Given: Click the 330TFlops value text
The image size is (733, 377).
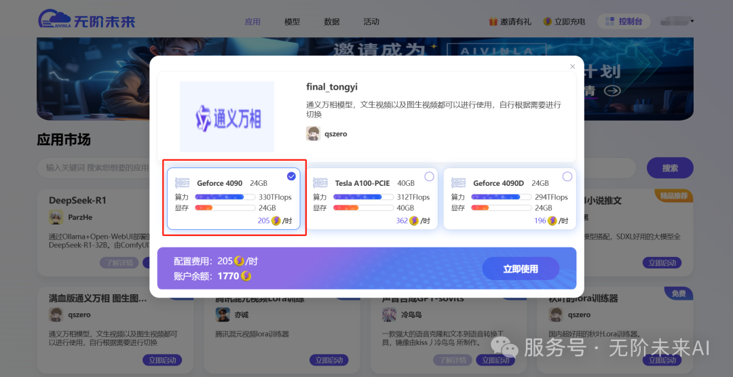Looking at the screenshot, I should click(x=276, y=197).
